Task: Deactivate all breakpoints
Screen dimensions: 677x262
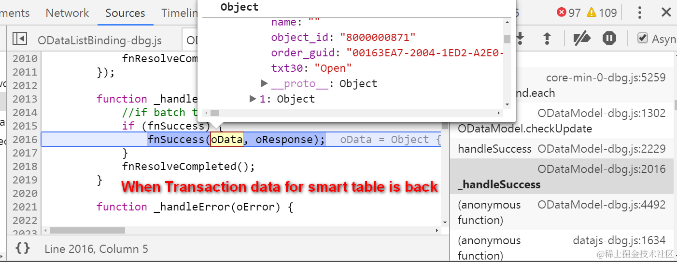Action: pos(582,39)
